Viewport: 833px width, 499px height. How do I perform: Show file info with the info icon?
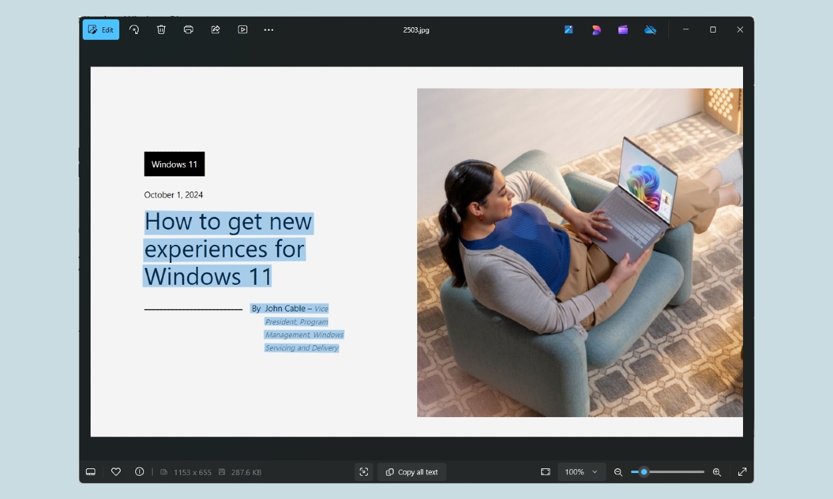coord(139,472)
